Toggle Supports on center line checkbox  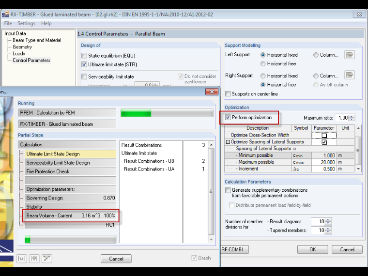click(x=228, y=94)
